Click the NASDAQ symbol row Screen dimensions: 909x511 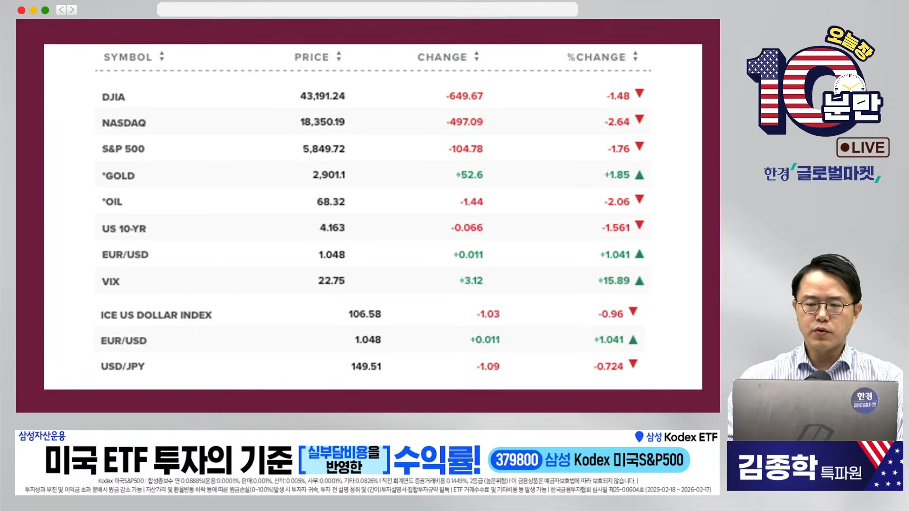pos(124,123)
